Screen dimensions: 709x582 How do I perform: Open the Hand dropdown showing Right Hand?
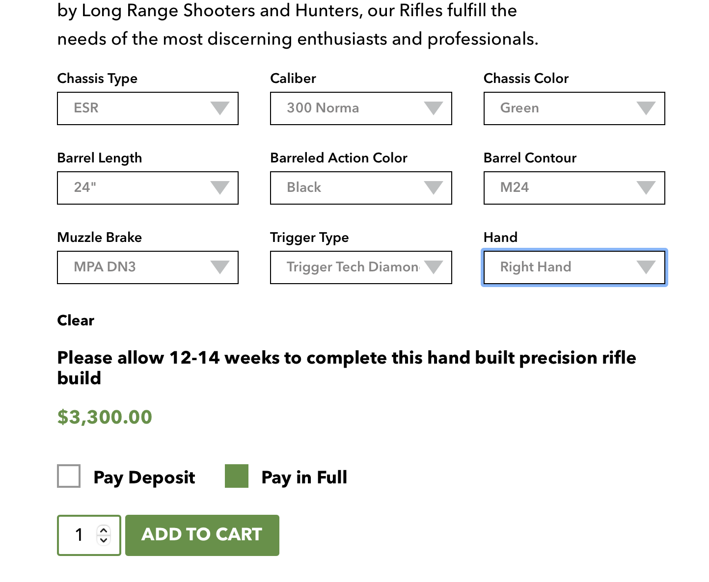(x=574, y=267)
